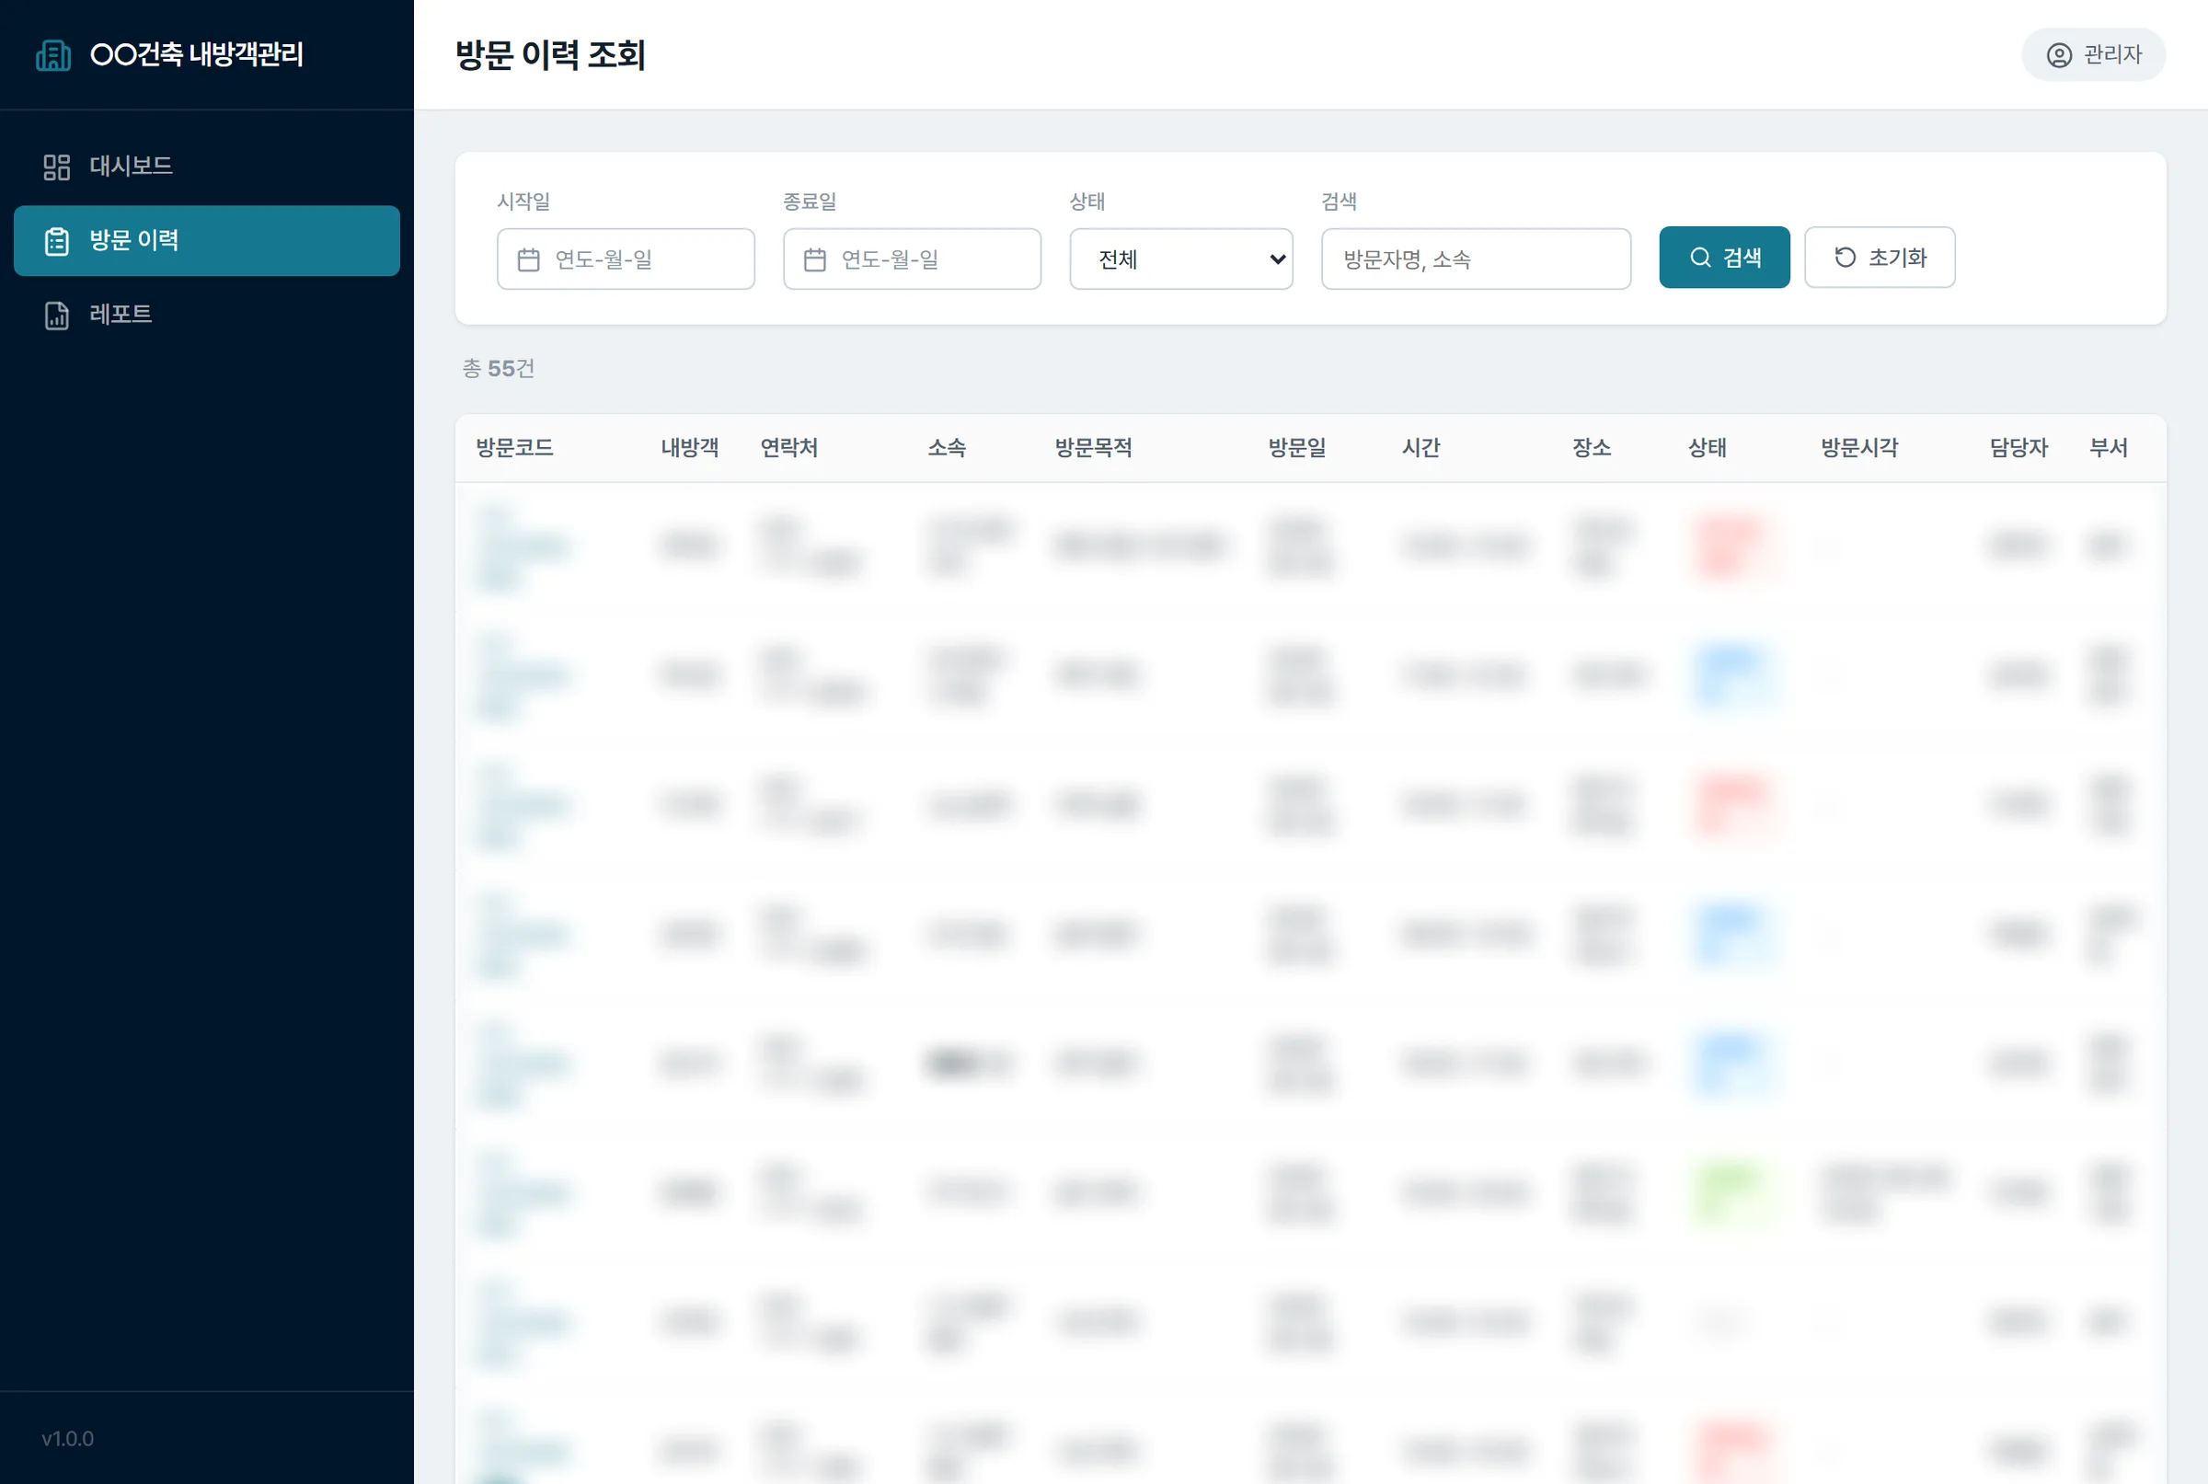The height and width of the screenshot is (1484, 2208).
Task: Click the 방문코드 column header
Action: tap(514, 448)
